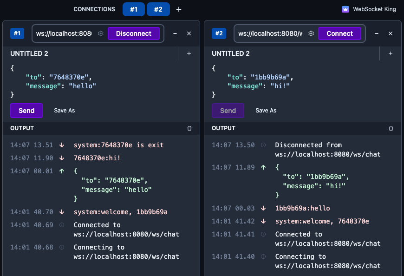Collapse connection panel #2 with minus icon
The image size is (404, 276).
tap(377, 33)
